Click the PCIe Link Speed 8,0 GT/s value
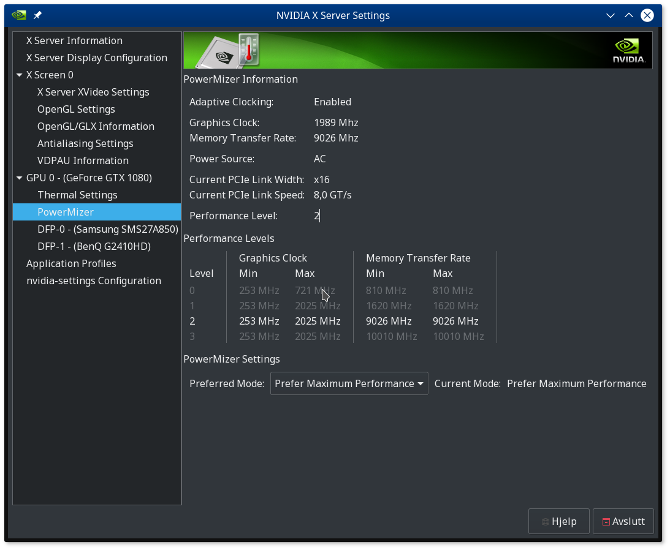This screenshot has height=550, width=670. pos(332,195)
